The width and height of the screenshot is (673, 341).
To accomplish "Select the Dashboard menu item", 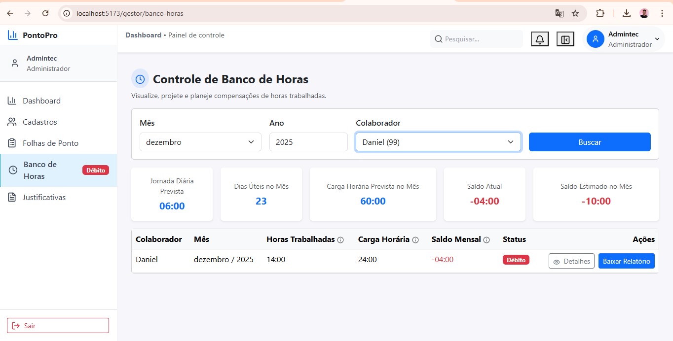I will [42, 101].
